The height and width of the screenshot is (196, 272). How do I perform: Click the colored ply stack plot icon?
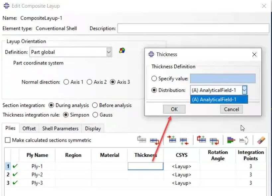click(231, 140)
